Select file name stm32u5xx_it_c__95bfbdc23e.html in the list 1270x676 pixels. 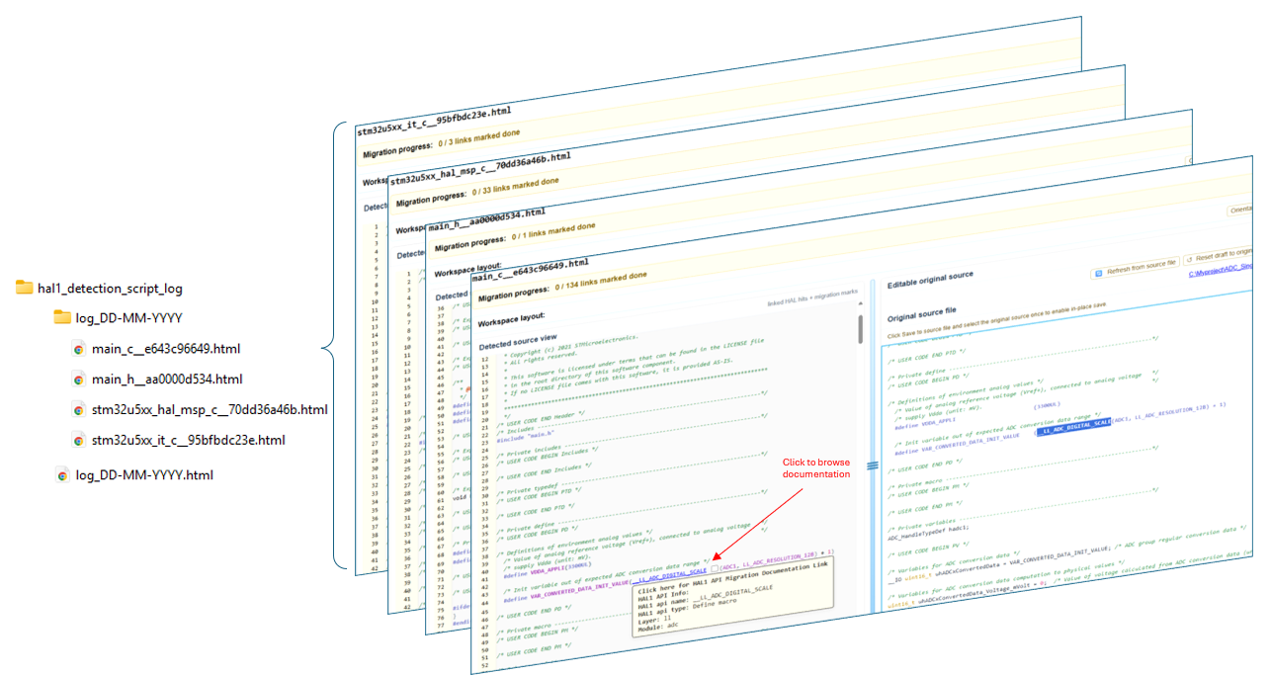click(189, 440)
